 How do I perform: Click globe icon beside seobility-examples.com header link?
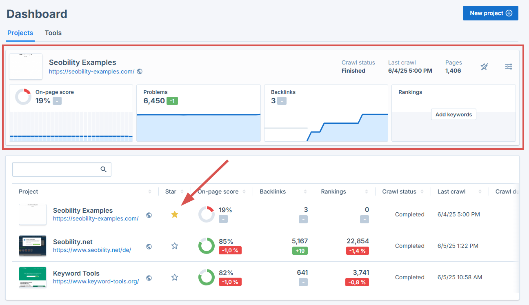(x=140, y=71)
